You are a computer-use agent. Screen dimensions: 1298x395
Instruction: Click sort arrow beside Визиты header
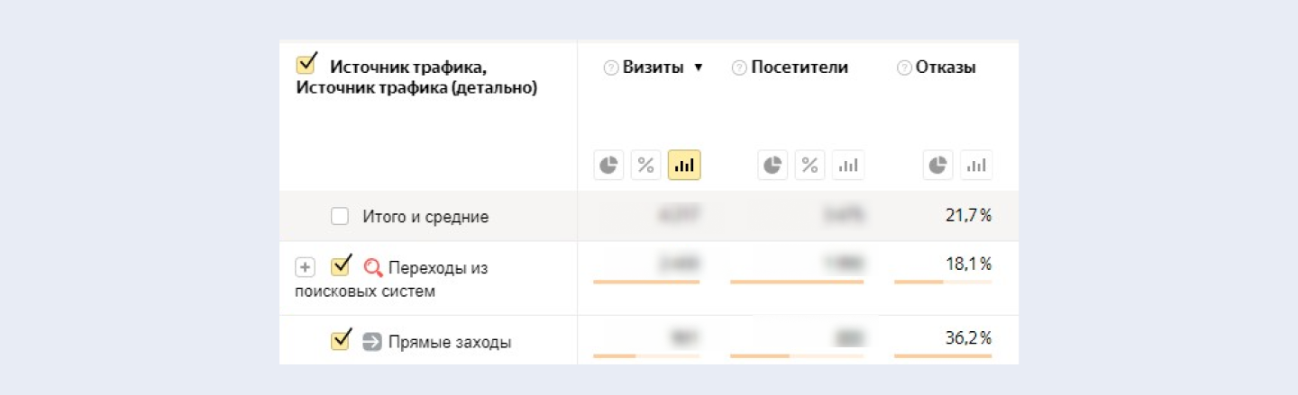[x=698, y=67]
